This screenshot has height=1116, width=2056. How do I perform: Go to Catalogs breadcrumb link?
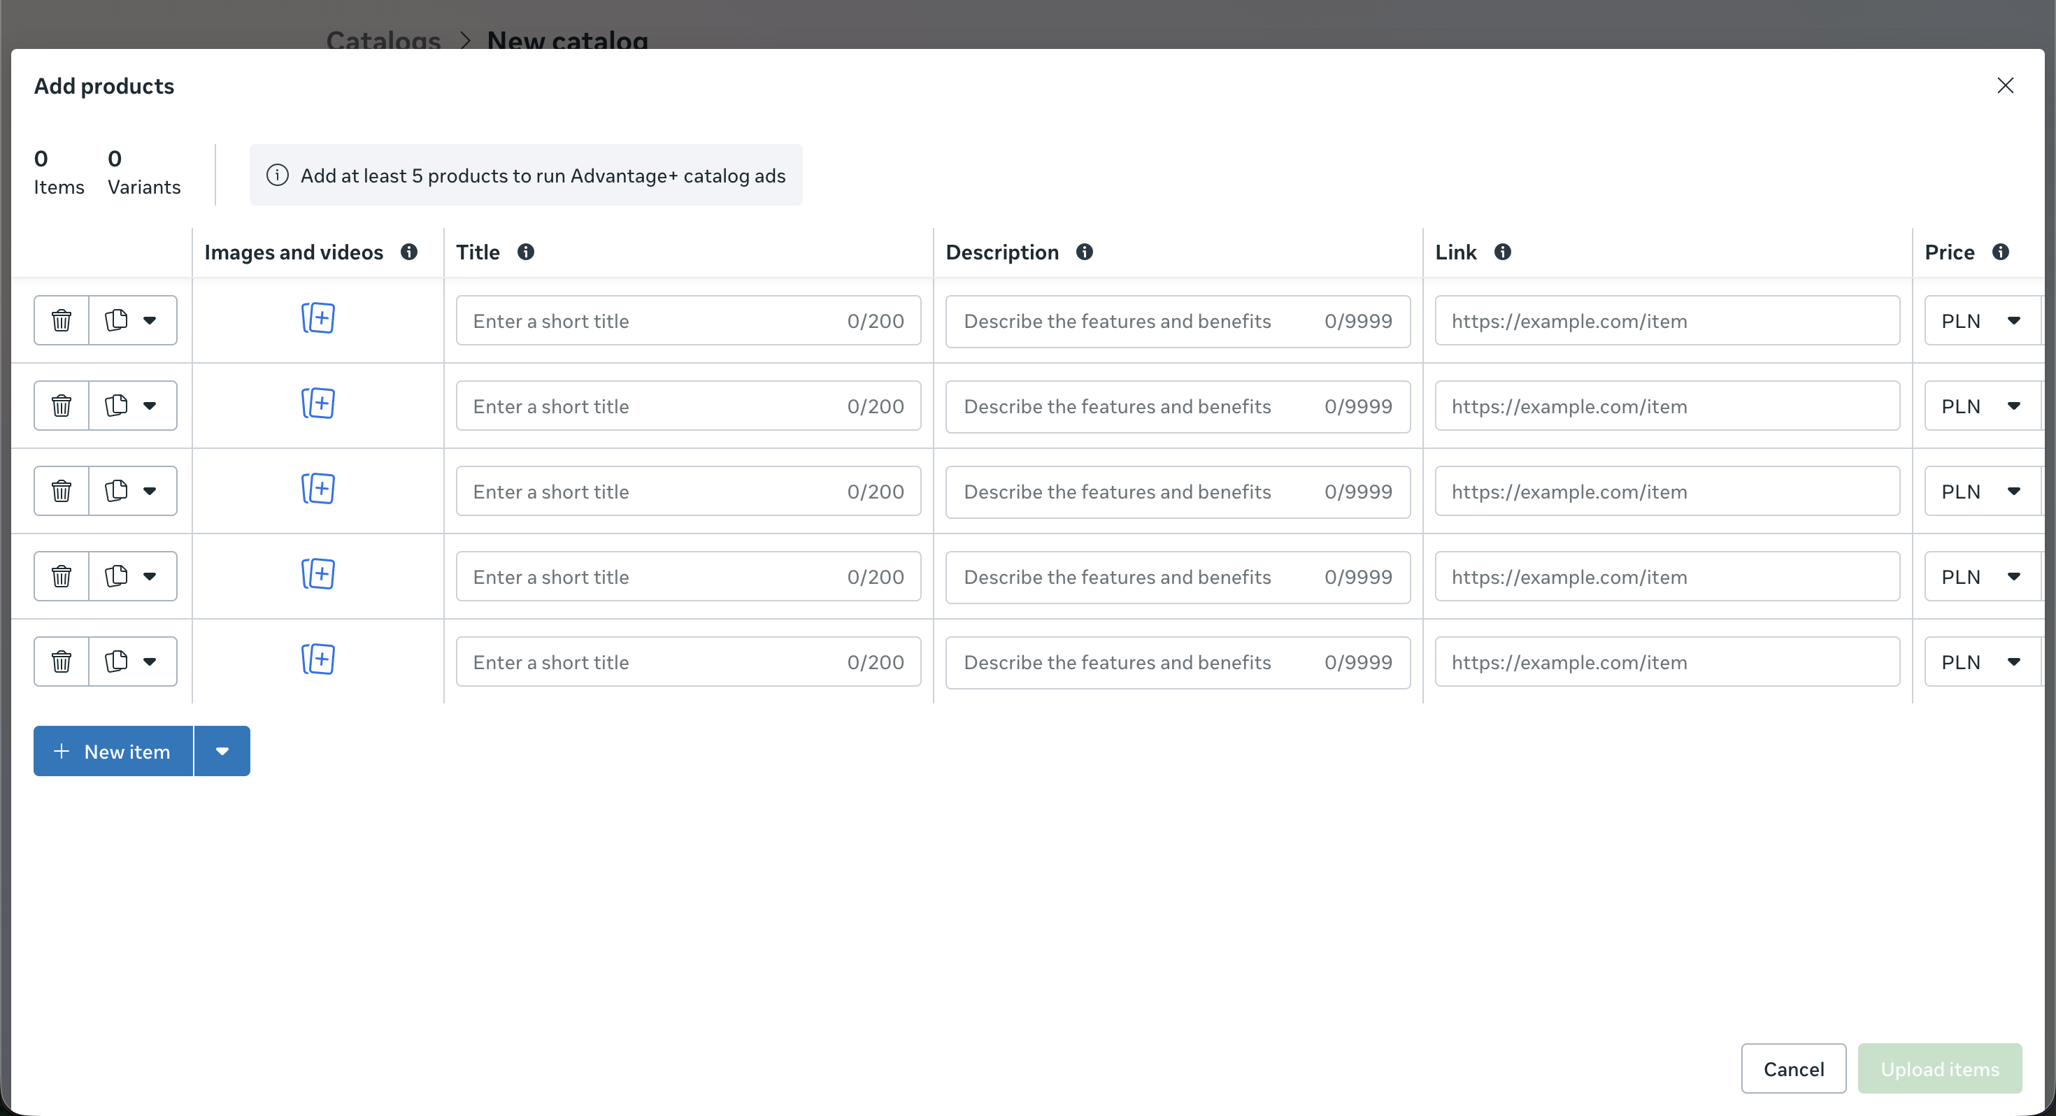tap(383, 40)
